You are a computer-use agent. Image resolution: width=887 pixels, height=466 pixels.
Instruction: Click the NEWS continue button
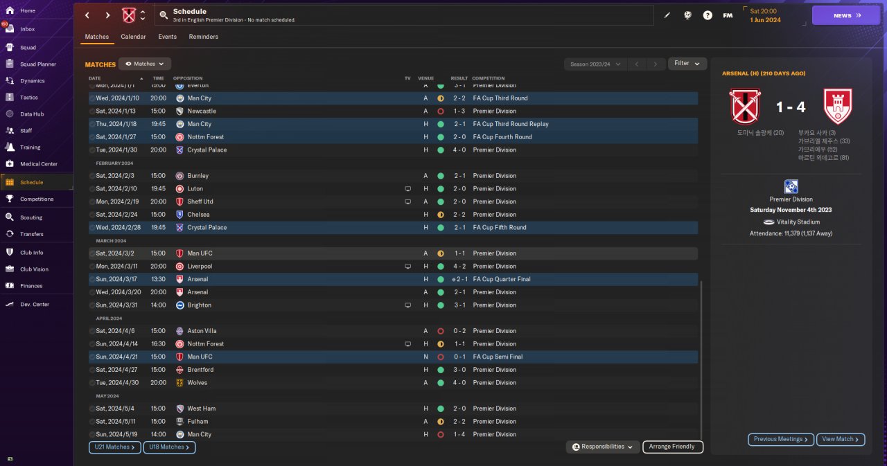845,15
